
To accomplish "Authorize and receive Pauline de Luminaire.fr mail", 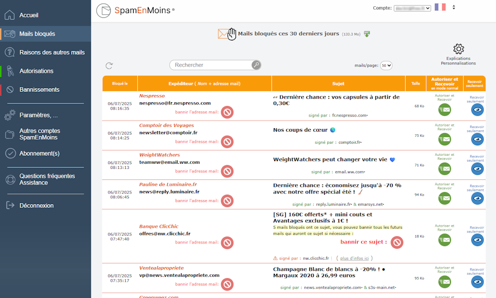I will point(445,198).
